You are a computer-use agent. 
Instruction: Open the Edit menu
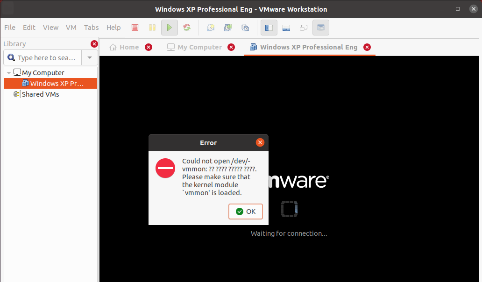(x=29, y=28)
